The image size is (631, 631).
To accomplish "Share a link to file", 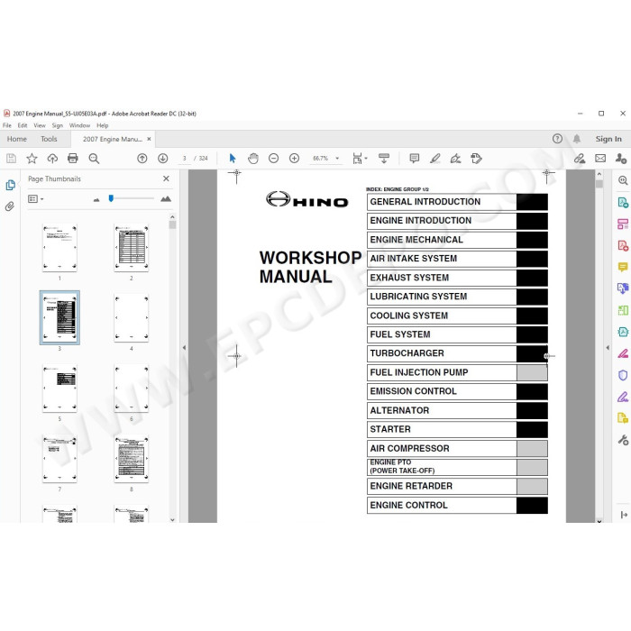I will pyautogui.click(x=580, y=159).
